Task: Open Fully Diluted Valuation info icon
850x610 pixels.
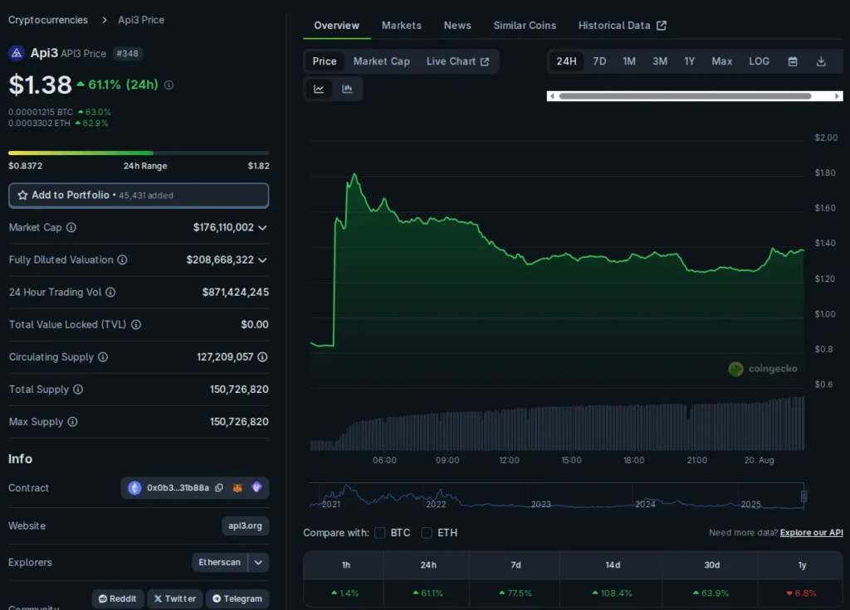Action: [x=123, y=259]
